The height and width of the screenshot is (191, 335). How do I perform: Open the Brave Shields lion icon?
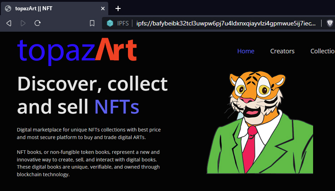pos(330,23)
